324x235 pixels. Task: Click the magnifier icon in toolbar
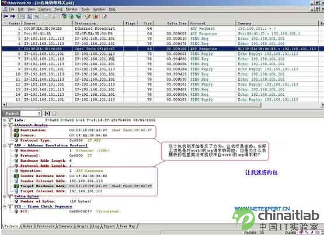pos(54,16)
